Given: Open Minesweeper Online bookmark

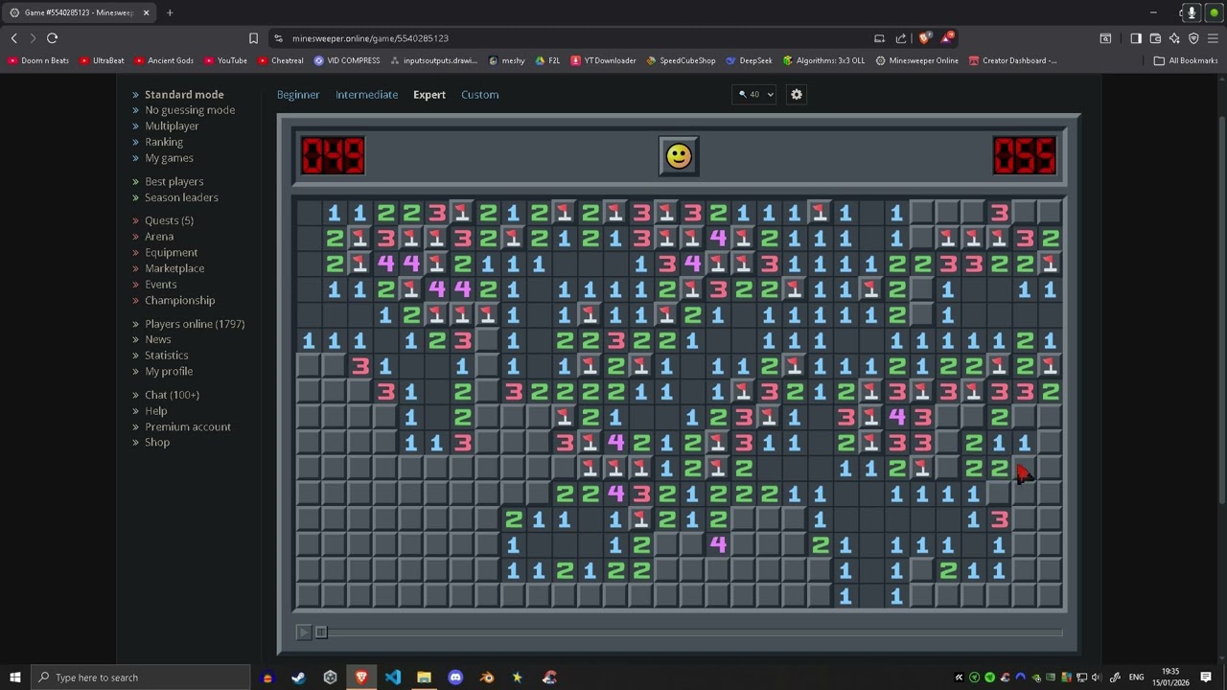Looking at the screenshot, I should tap(916, 60).
